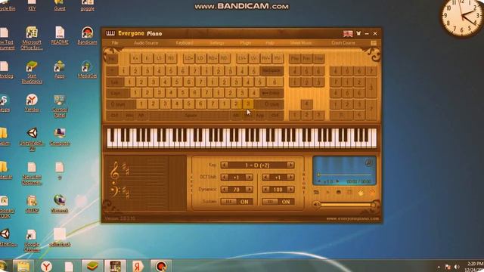Click the stop square icon below blue display

[349, 193]
